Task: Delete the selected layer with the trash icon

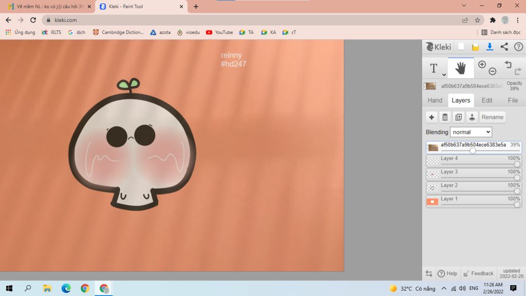Action: point(445,117)
